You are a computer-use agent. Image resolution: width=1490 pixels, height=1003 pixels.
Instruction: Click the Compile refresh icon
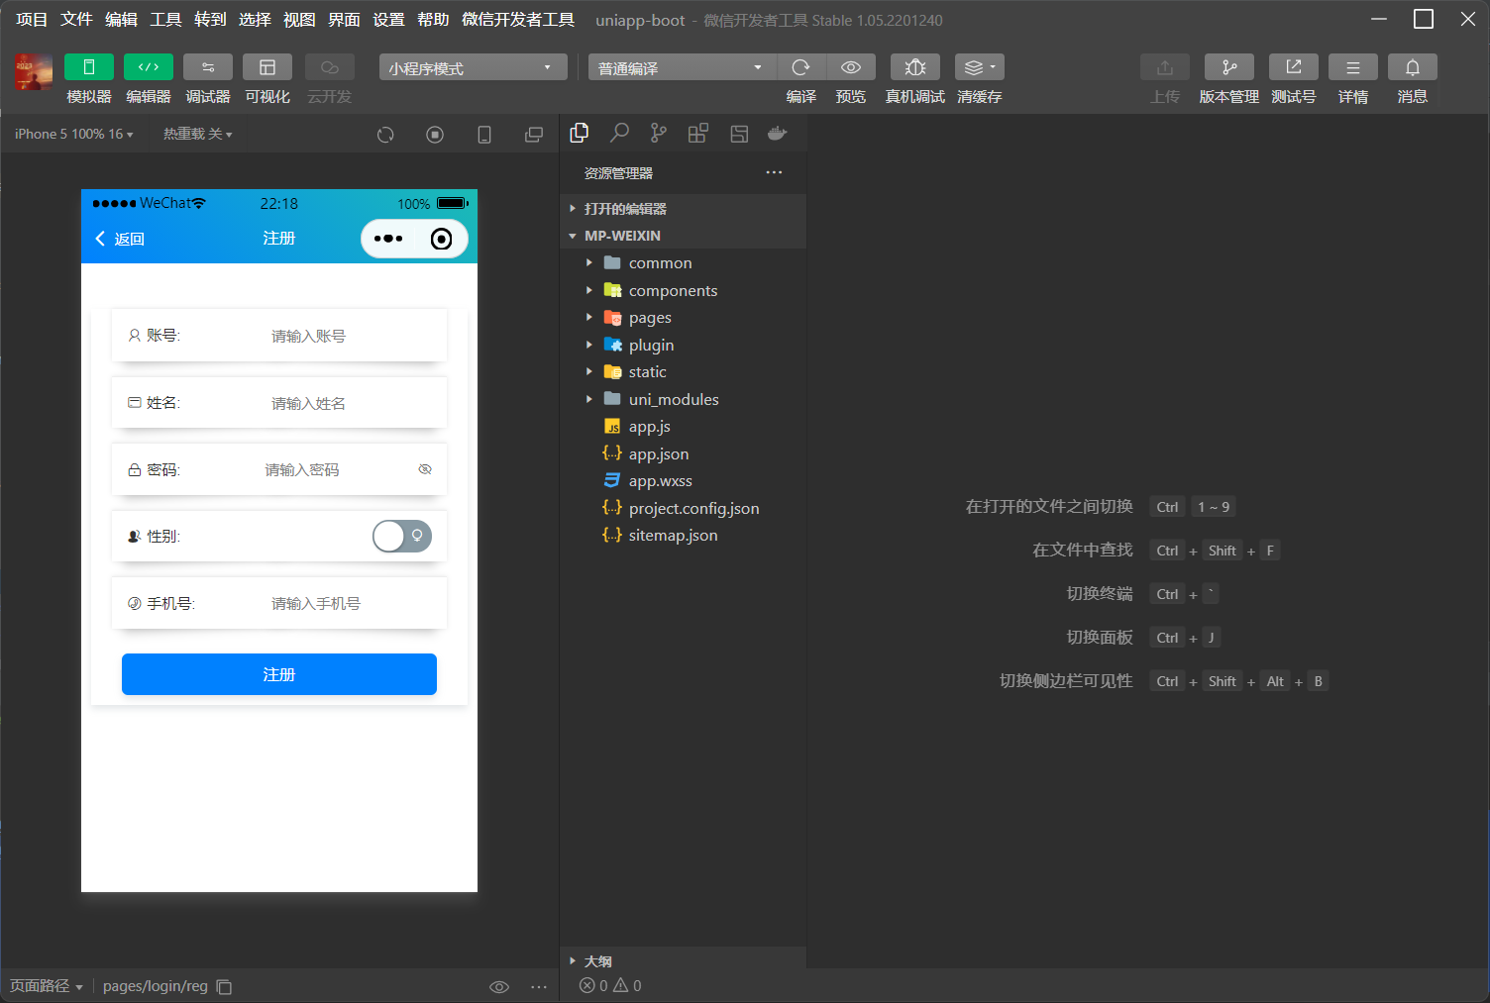[801, 67]
